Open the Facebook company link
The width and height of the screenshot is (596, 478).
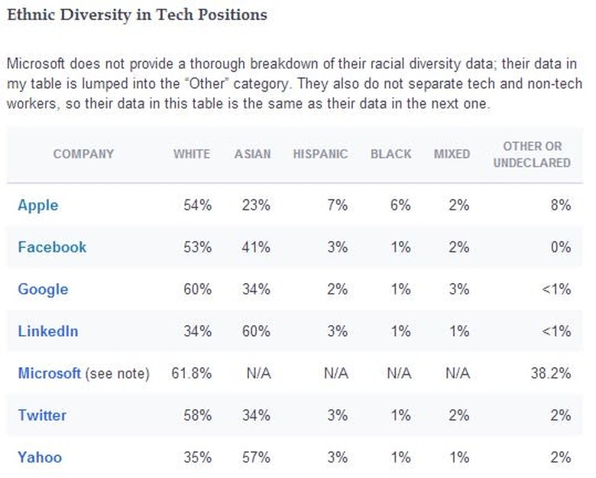52,247
